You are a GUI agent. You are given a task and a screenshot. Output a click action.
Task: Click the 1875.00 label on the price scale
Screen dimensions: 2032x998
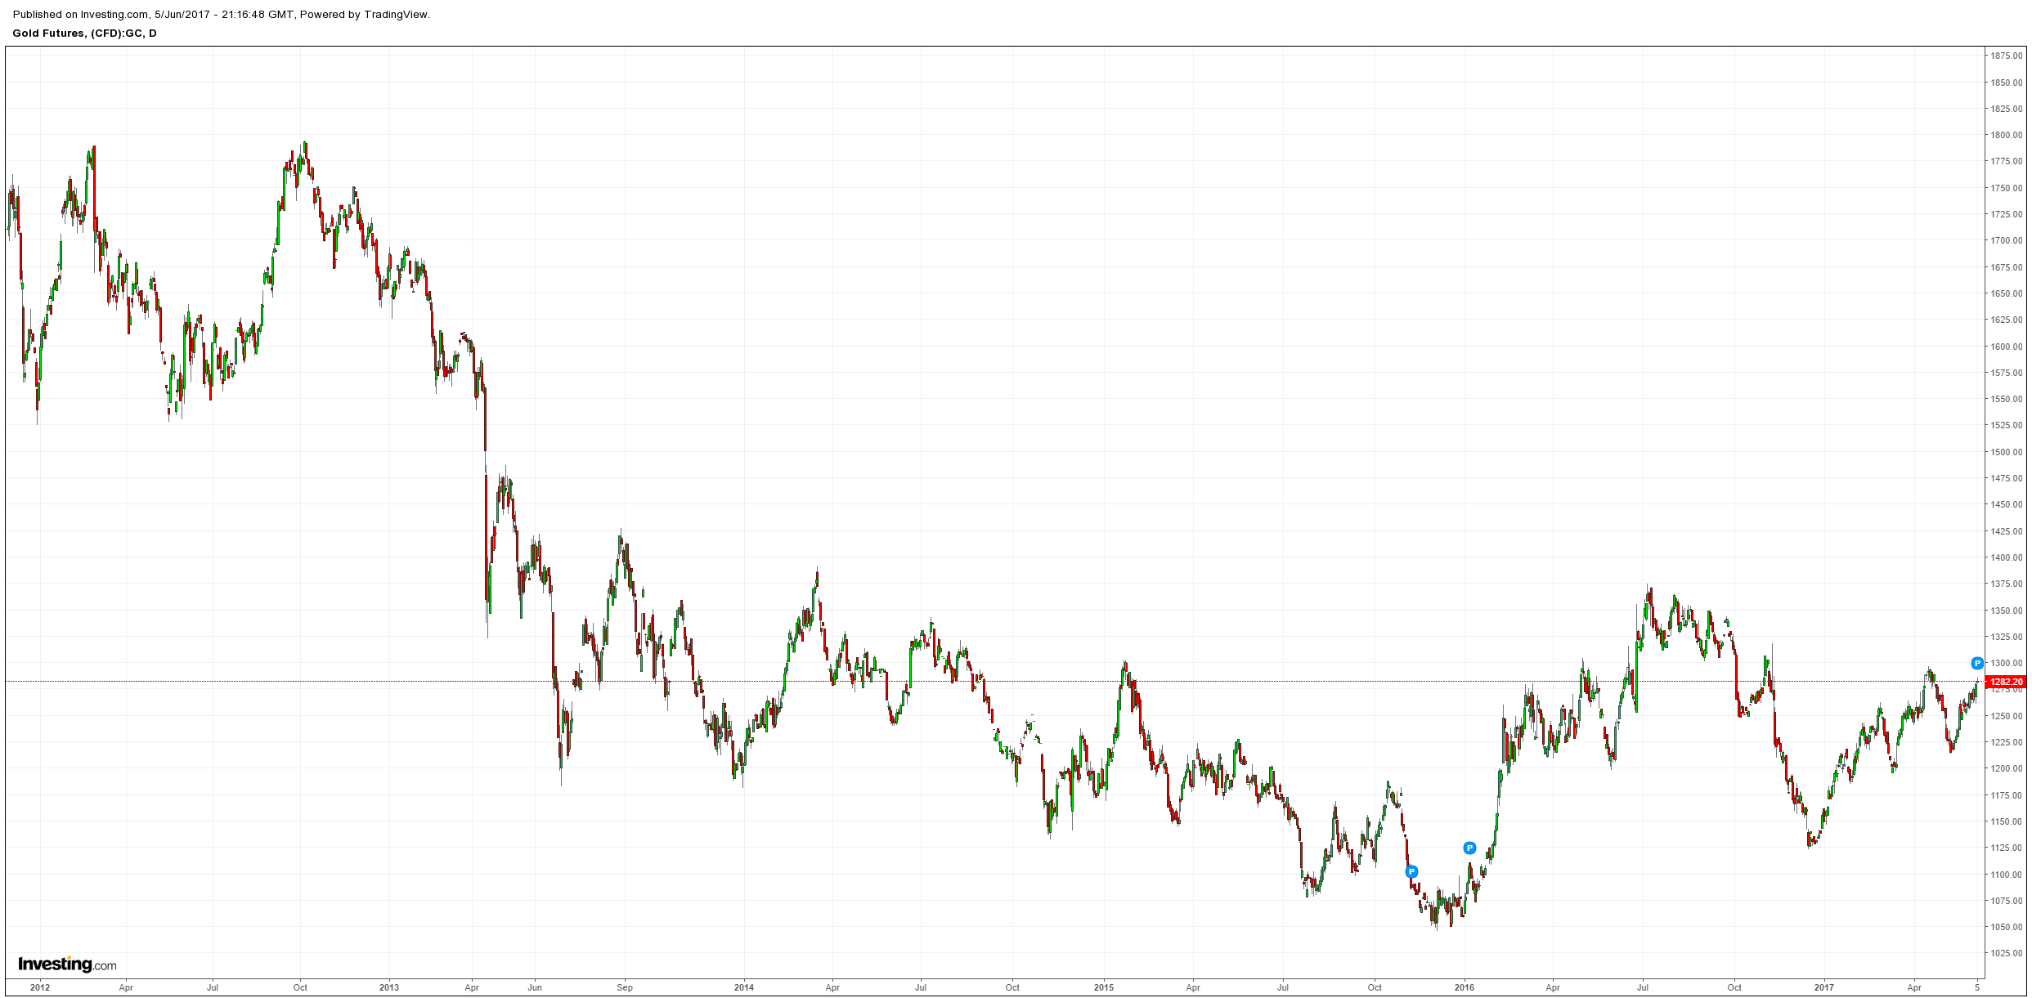pyautogui.click(x=2006, y=56)
